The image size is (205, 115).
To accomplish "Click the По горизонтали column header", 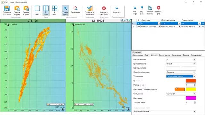I will (x=168, y=20).
